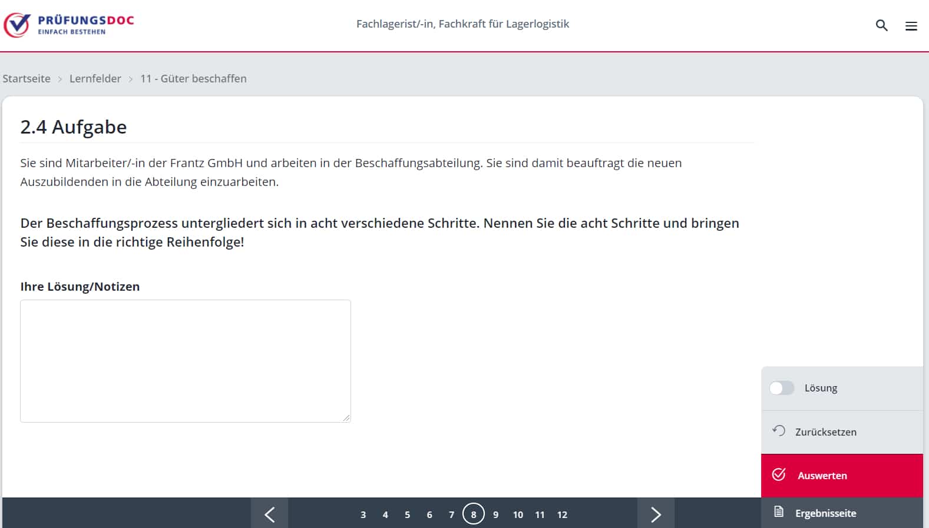Click the PrüfungsDoc logo
The image size is (929, 528).
[69, 25]
